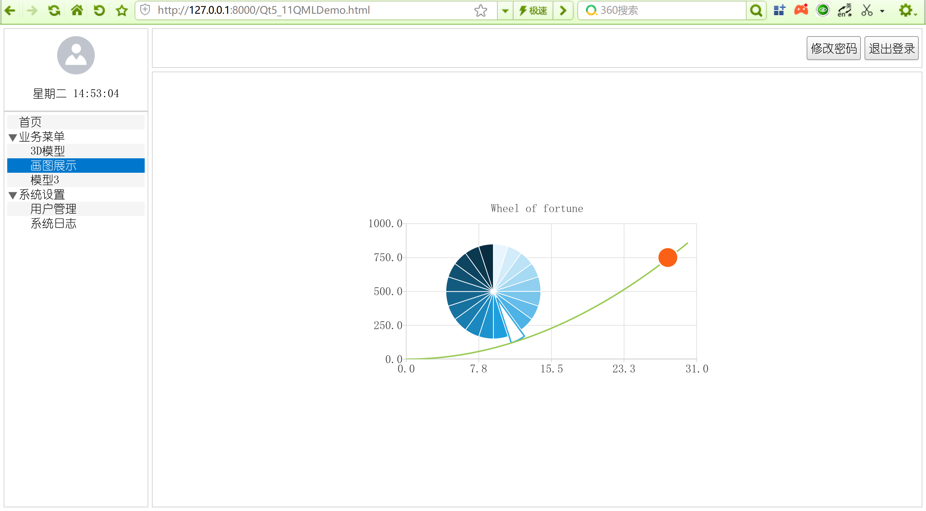
Task: Open browser settings gear icon
Action: [905, 10]
